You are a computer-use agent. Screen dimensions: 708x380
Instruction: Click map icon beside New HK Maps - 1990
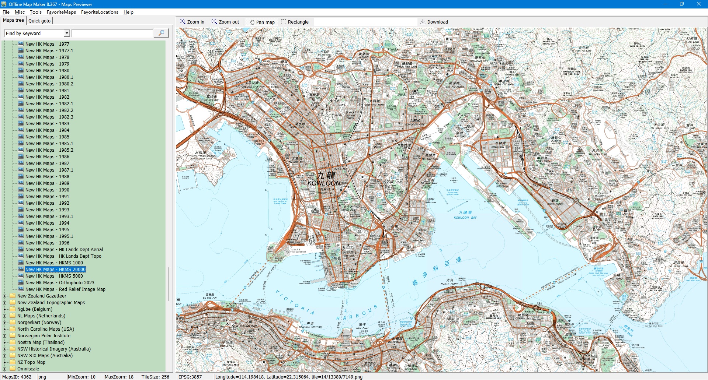[21, 190]
